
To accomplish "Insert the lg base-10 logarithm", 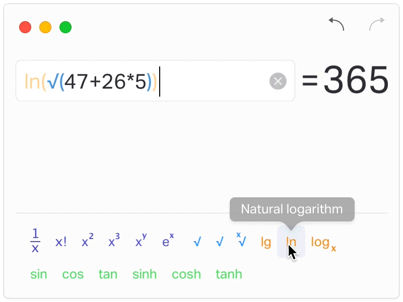I will pos(265,243).
